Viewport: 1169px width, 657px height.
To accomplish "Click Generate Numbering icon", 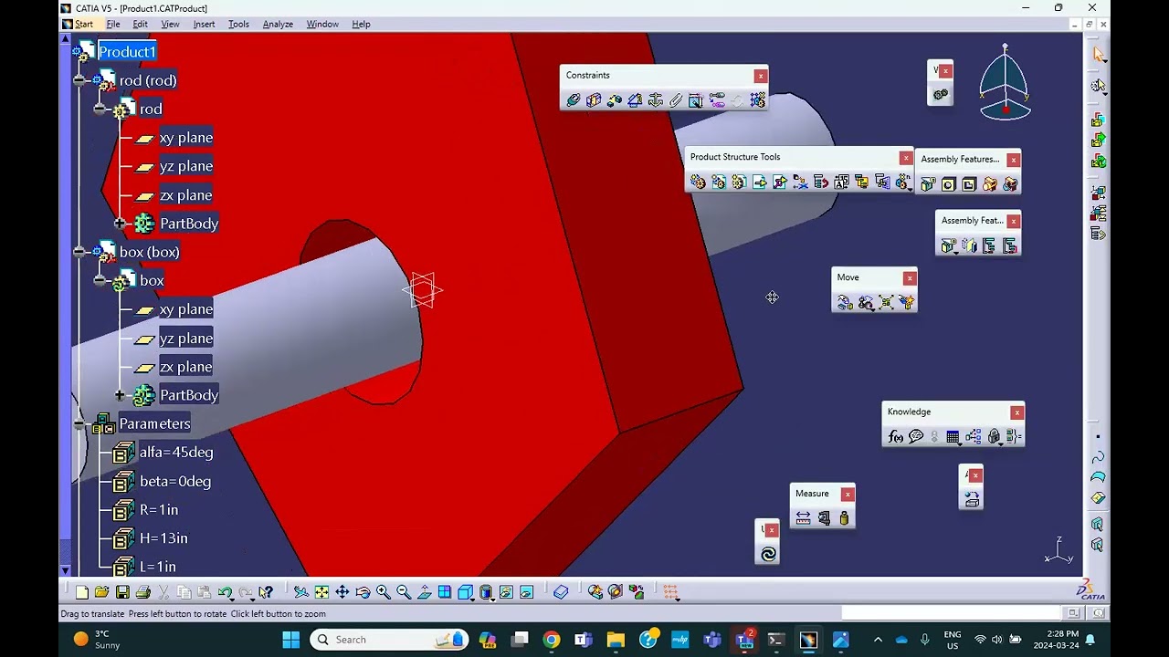I will point(841,182).
